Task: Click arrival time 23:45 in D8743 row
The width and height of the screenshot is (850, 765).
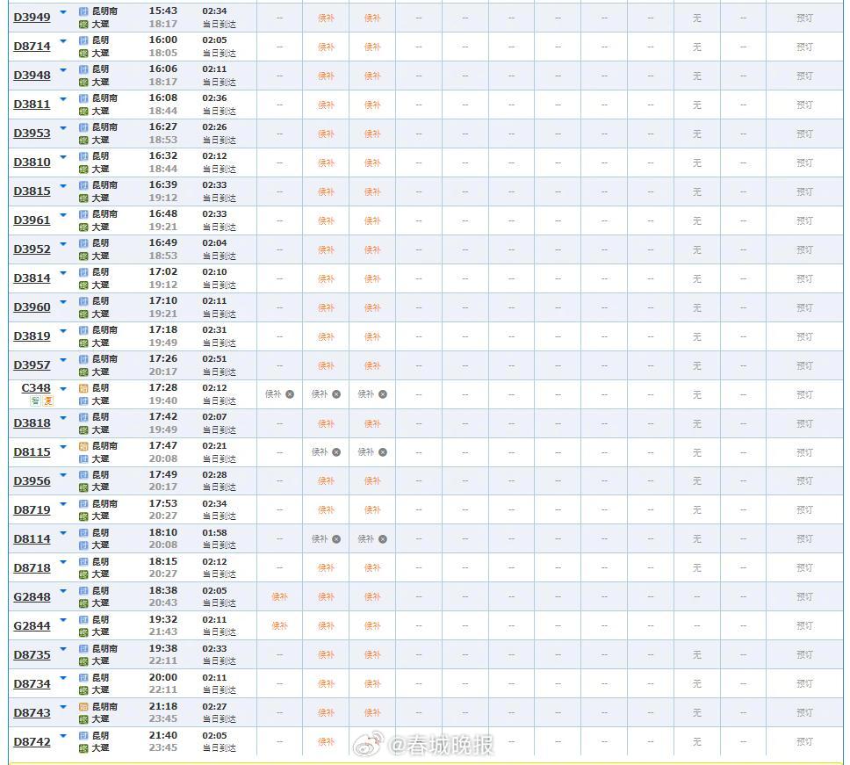Action: point(163,719)
